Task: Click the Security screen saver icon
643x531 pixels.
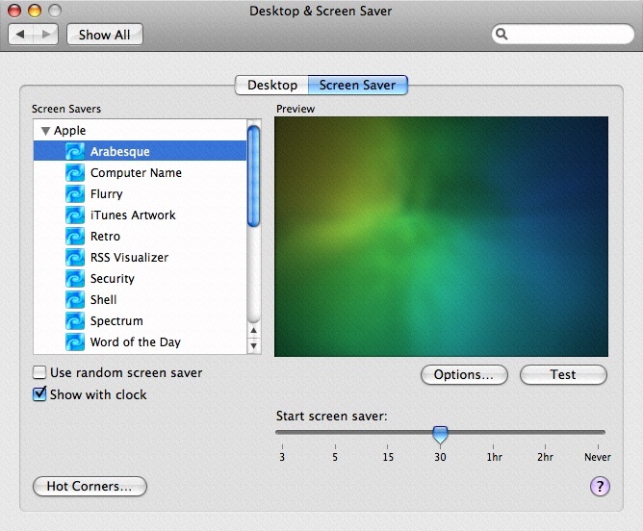Action: pos(75,278)
